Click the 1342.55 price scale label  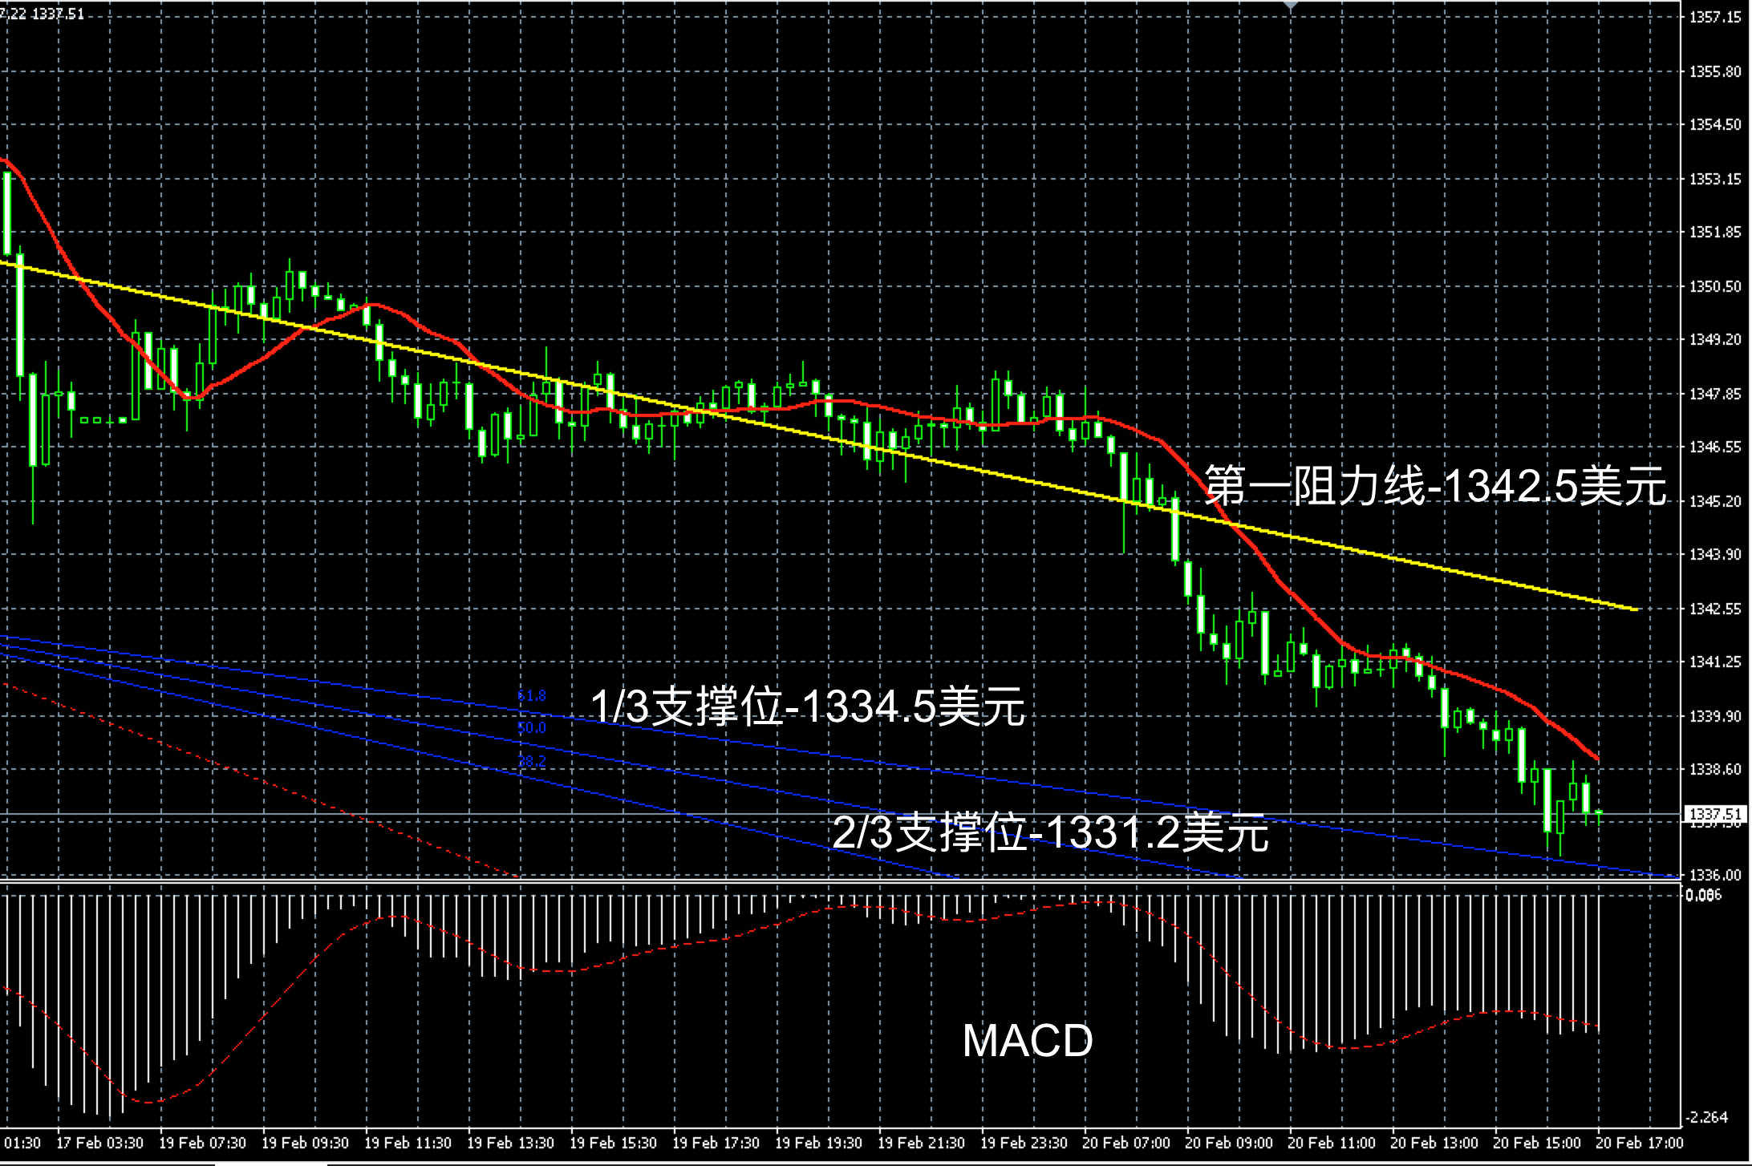tap(1715, 609)
